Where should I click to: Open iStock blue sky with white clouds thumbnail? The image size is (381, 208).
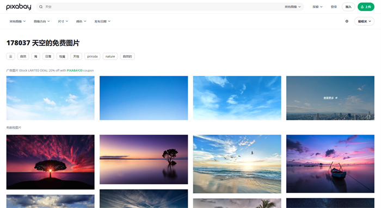pyautogui.click(x=50, y=98)
